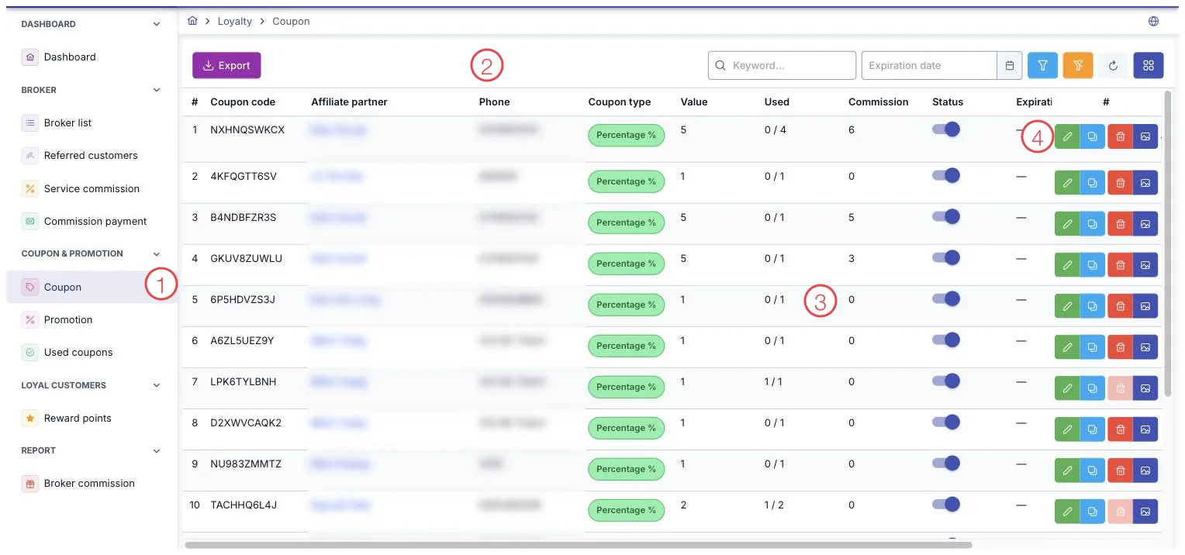Click the Loyalty breadcrumb link

235,21
